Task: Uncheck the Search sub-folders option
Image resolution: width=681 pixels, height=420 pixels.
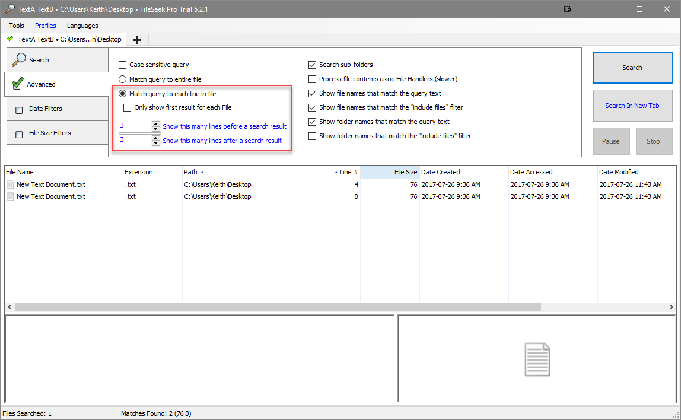Action: tap(313, 65)
